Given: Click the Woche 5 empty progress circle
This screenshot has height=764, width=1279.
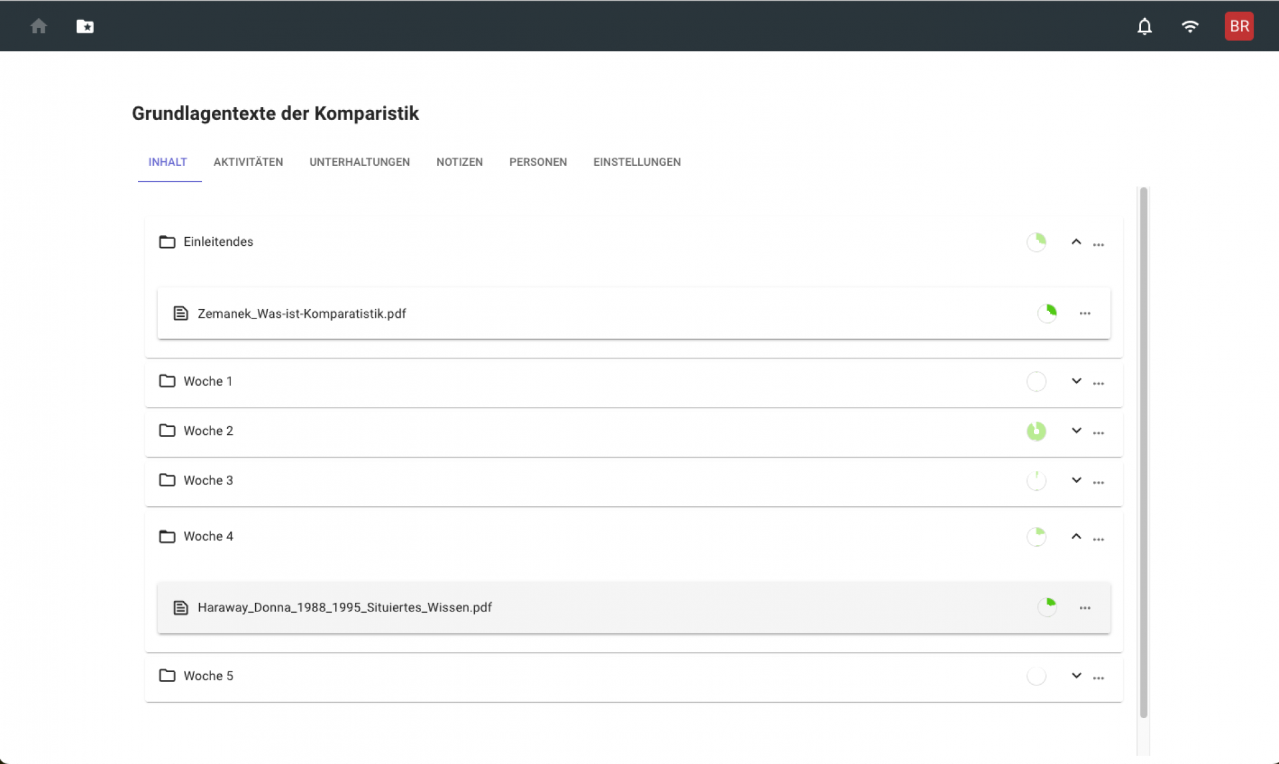Looking at the screenshot, I should coord(1037,676).
